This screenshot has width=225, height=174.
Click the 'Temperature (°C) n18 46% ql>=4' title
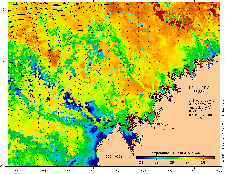[175, 153]
